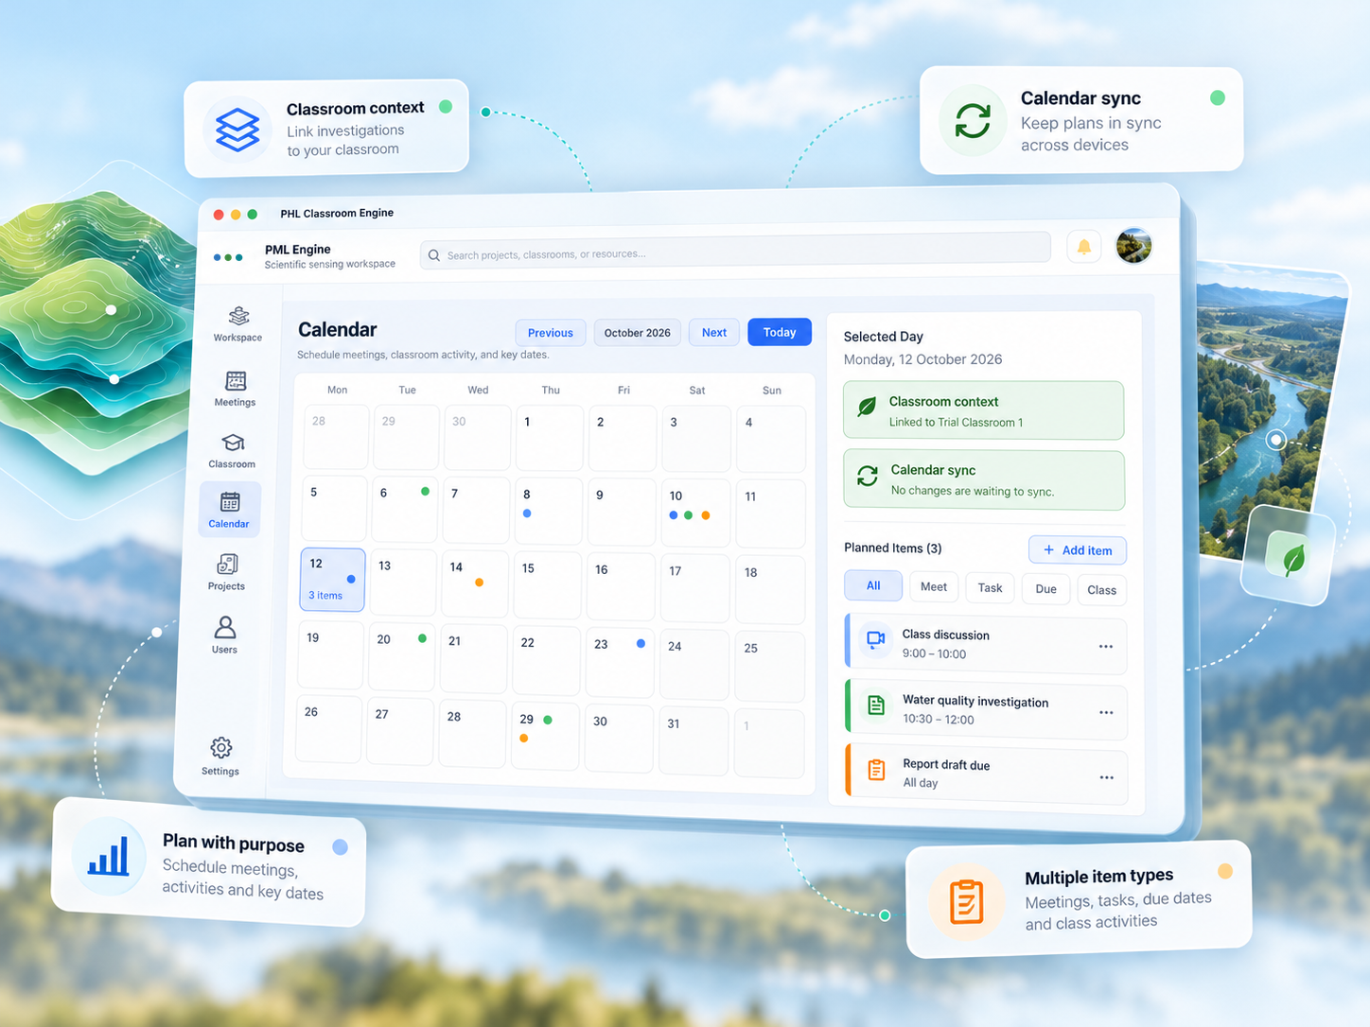Select the Class filter tab
1370x1027 pixels.
click(1101, 589)
